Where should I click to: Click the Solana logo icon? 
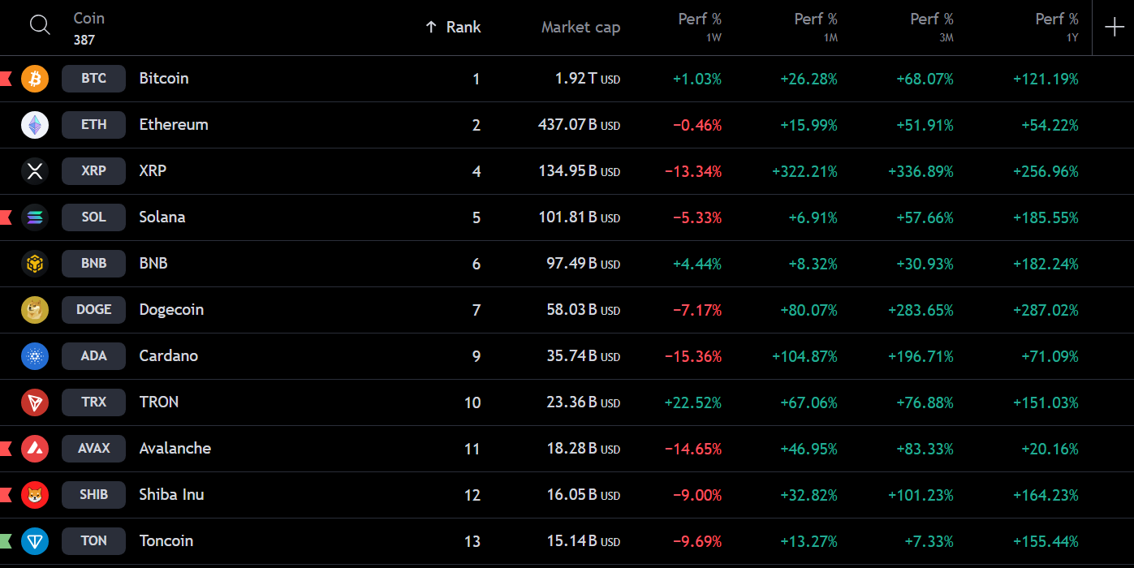pos(35,217)
